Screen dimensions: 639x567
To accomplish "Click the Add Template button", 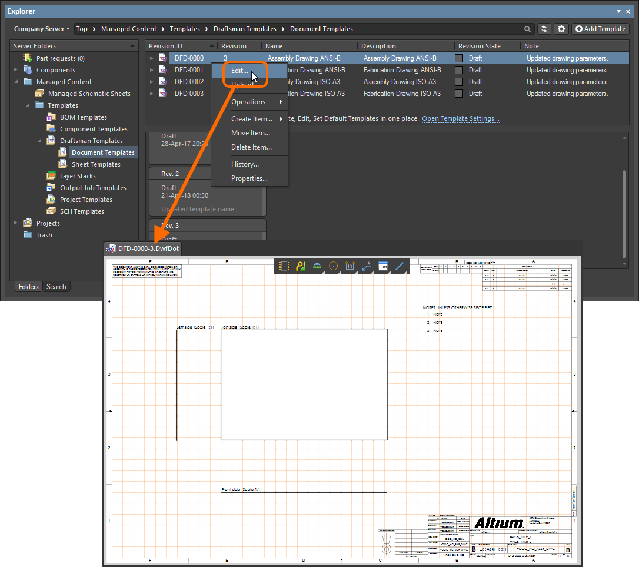I will click(x=600, y=29).
